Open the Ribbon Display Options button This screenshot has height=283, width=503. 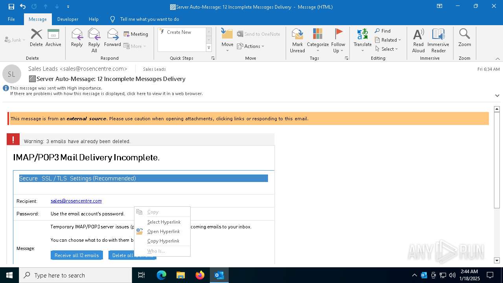click(x=440, y=6)
